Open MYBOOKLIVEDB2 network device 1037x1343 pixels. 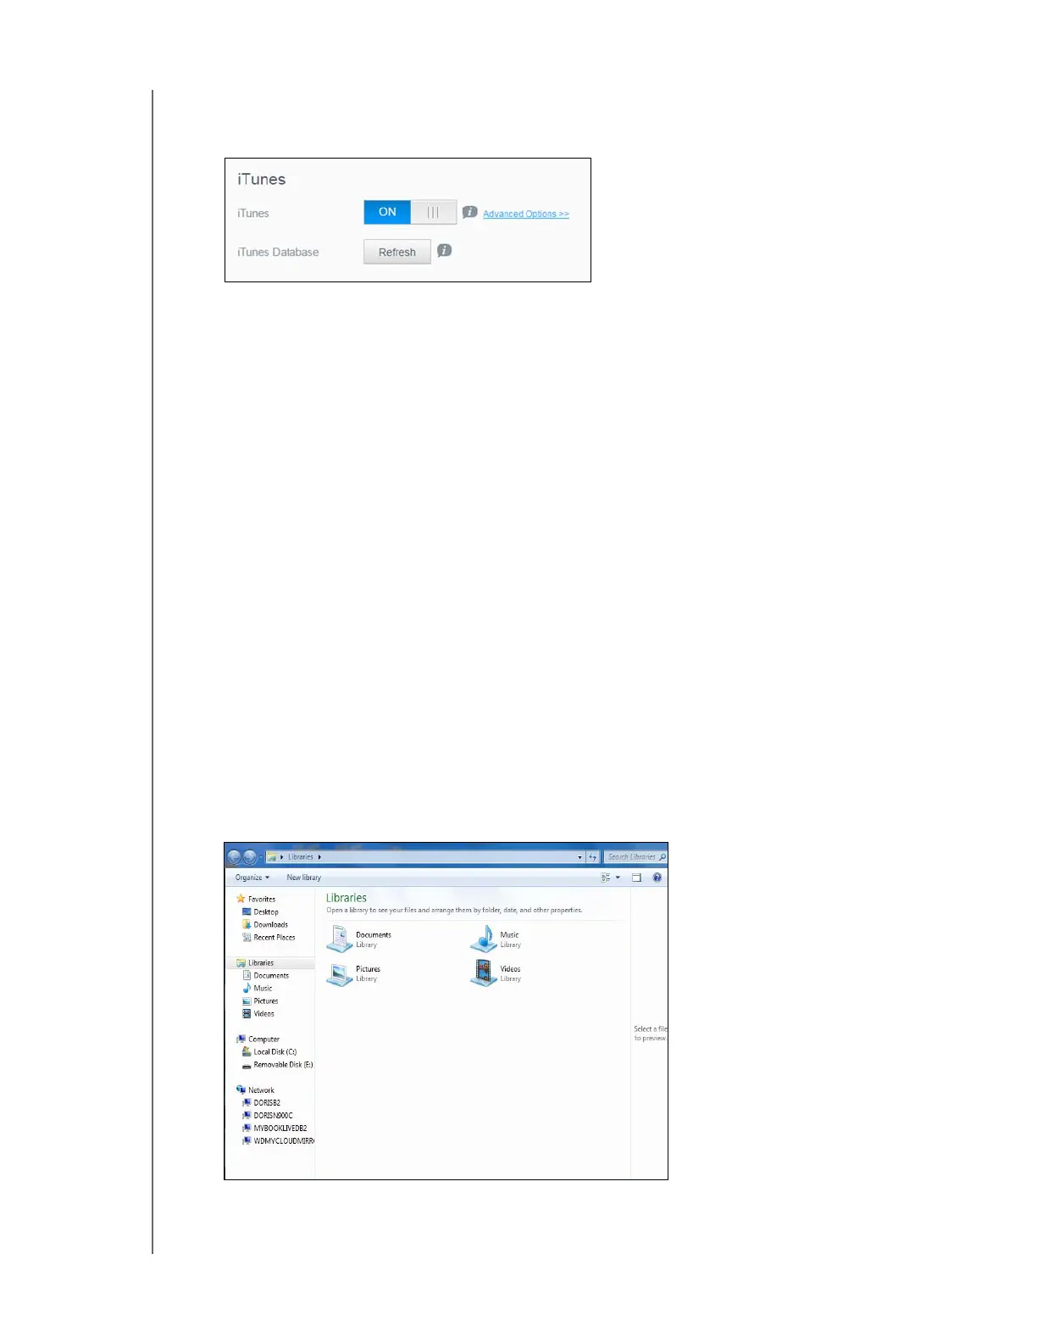pyautogui.click(x=274, y=1128)
